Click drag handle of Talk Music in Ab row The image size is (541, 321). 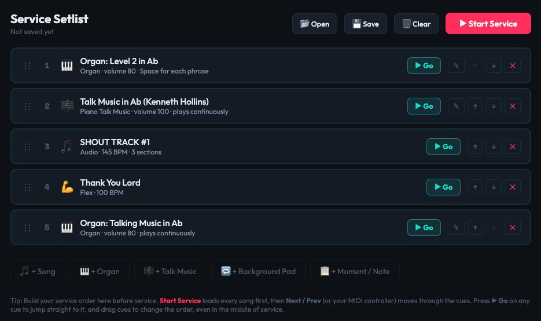(x=28, y=106)
